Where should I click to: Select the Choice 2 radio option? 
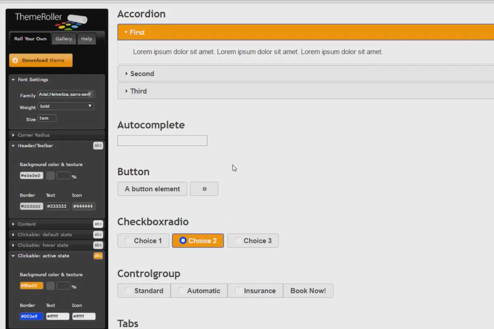click(198, 241)
